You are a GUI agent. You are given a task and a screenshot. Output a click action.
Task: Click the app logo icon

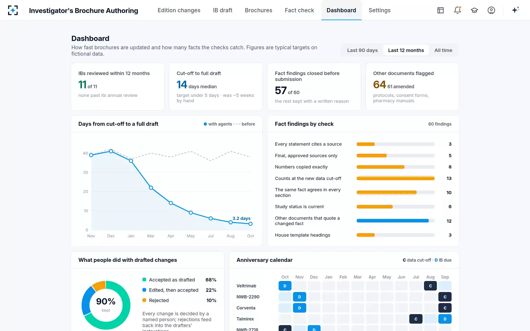[x=13, y=10]
